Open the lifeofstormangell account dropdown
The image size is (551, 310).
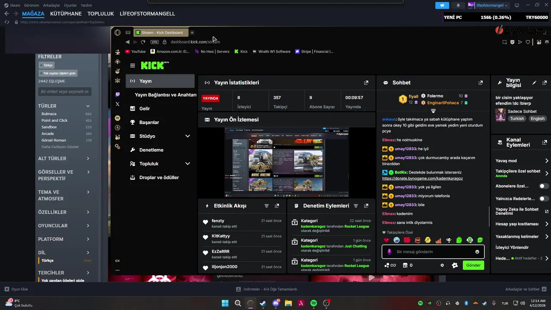(x=489, y=5)
